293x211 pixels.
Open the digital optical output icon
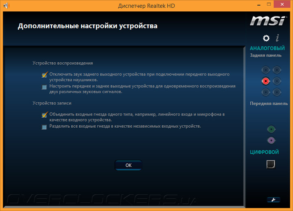click(271, 164)
